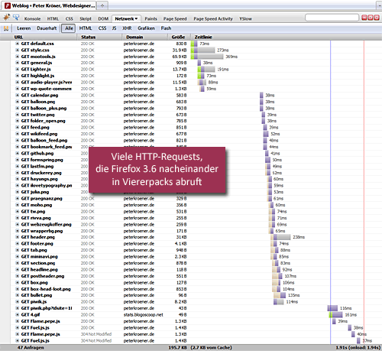Click the 69.9 KB size cell
382x351 pixels.
pos(180,57)
